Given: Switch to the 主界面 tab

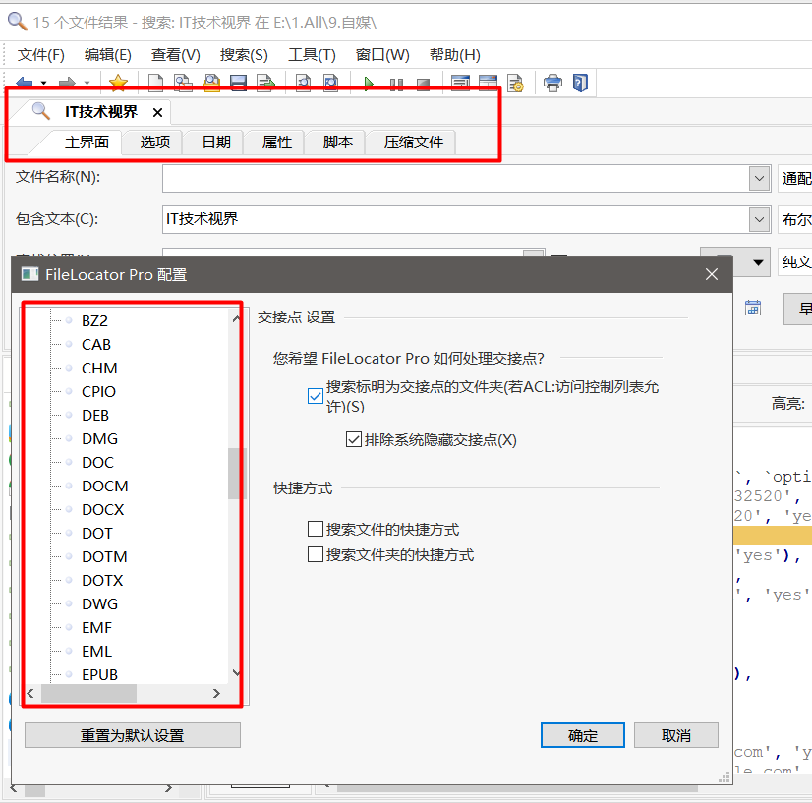Looking at the screenshot, I should [87, 143].
